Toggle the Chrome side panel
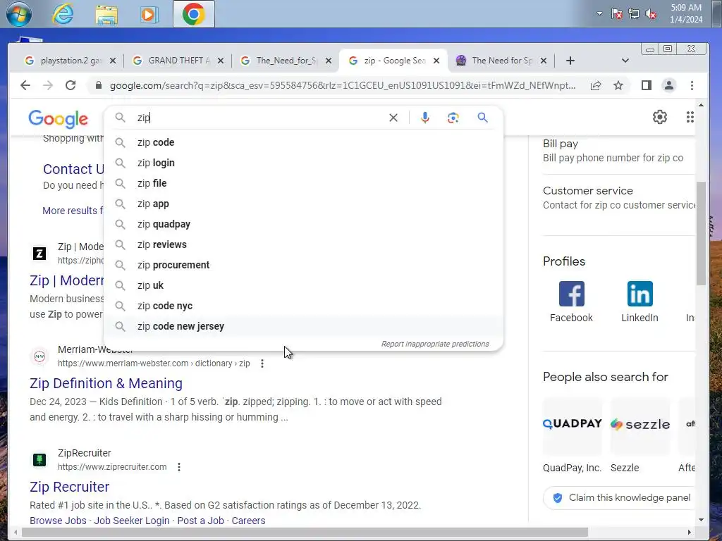Image resolution: width=722 pixels, height=541 pixels. [646, 85]
